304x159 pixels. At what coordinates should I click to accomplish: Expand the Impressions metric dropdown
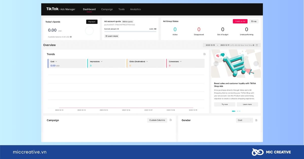pos(102,62)
